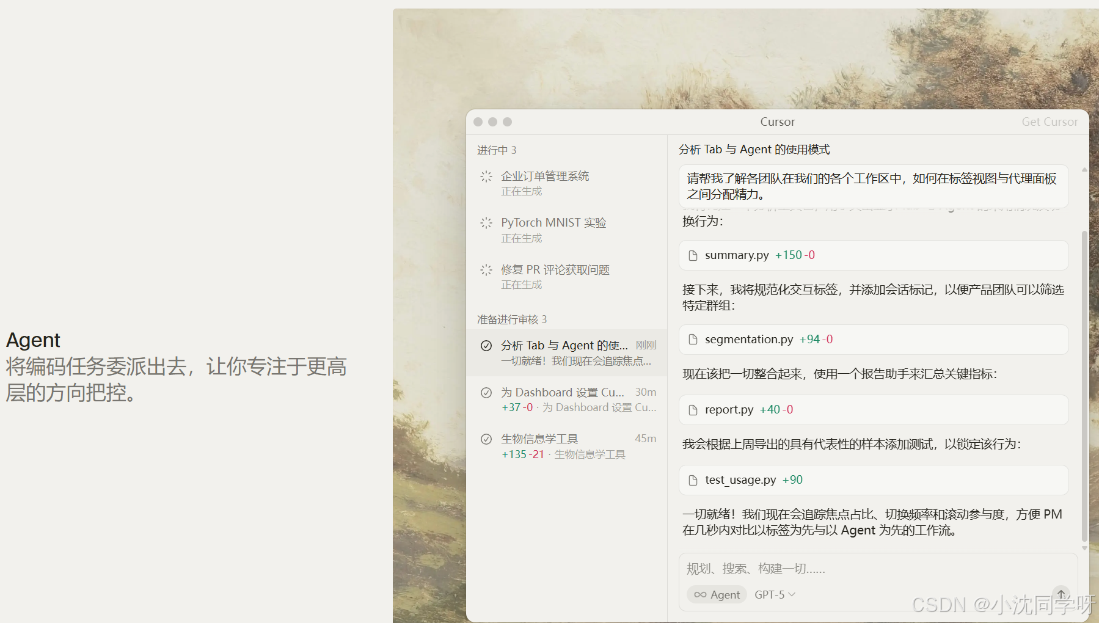
Task: Click the +135 -21 diff stats text
Action: click(523, 454)
